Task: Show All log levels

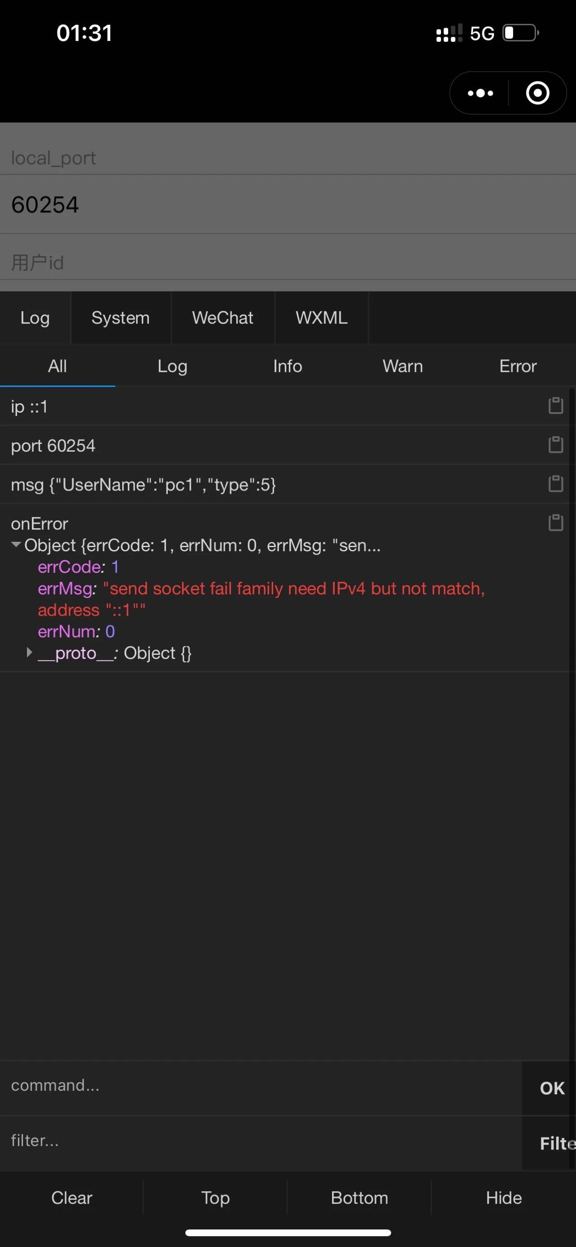Action: [x=57, y=366]
